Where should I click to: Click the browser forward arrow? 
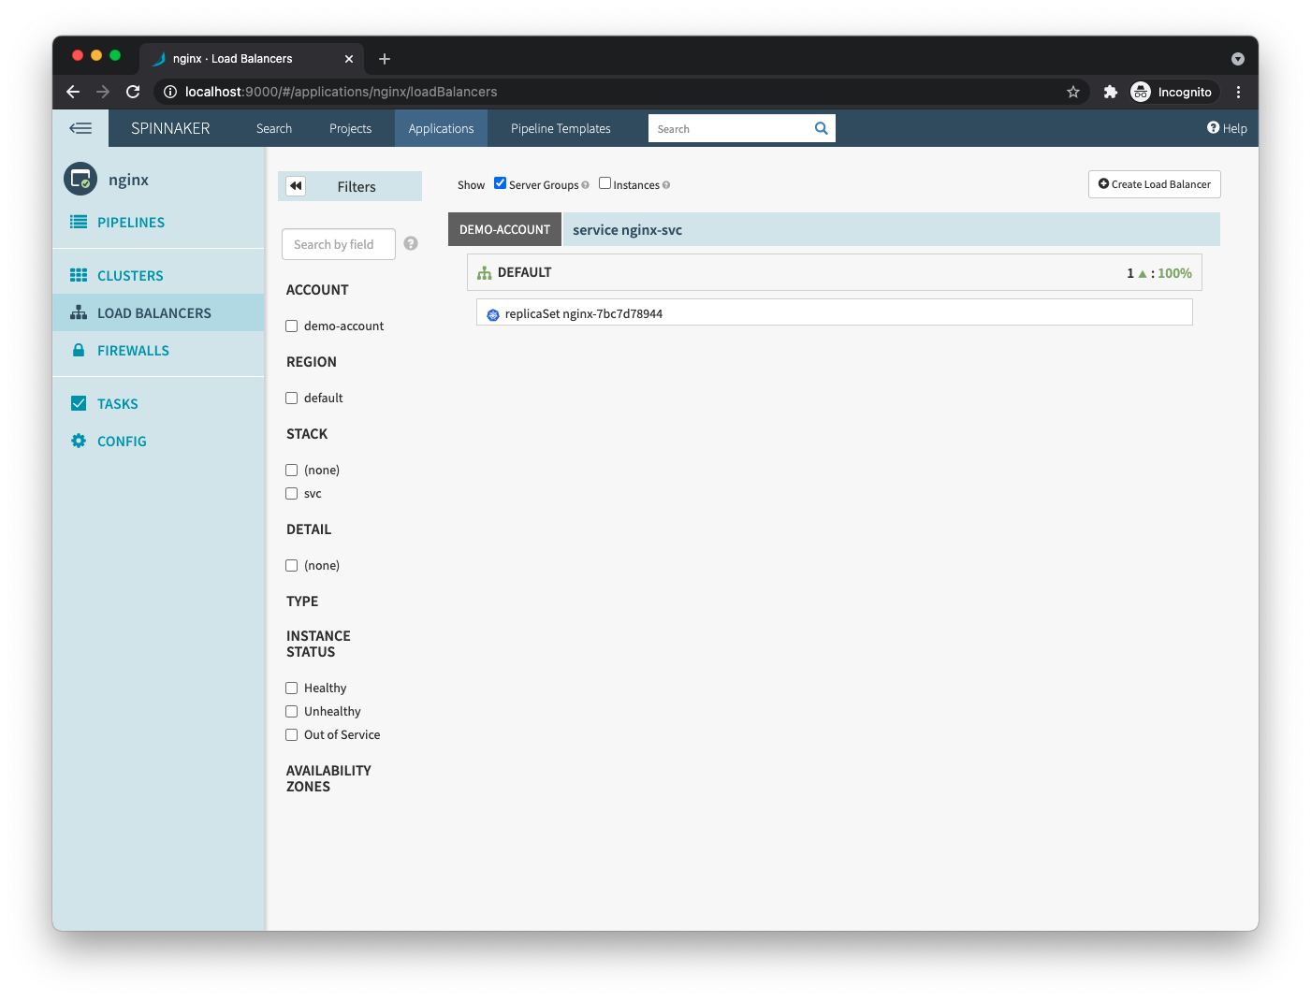pyautogui.click(x=103, y=92)
